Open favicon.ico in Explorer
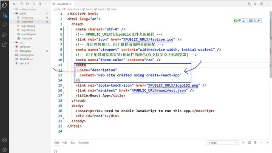Viewport: 272px width, 153px height. coord(27,17)
